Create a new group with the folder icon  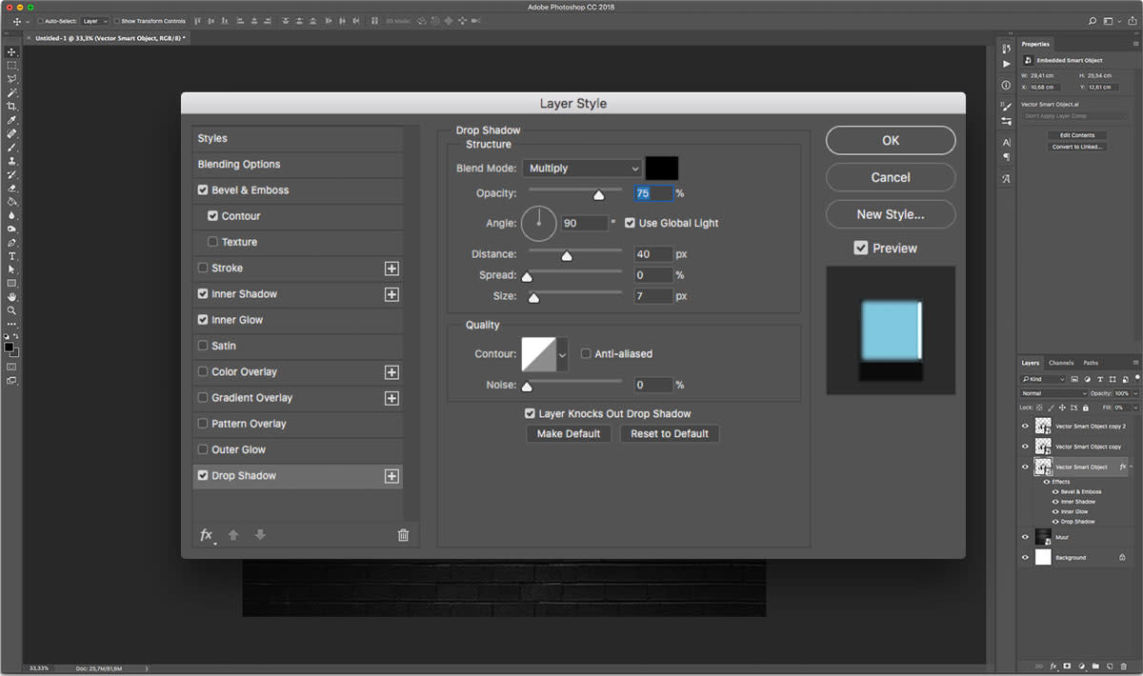(x=1096, y=666)
